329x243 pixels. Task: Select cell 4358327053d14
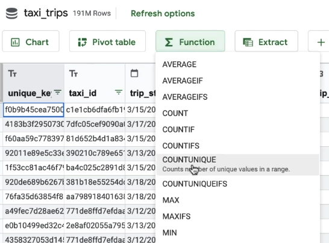click(x=34, y=239)
